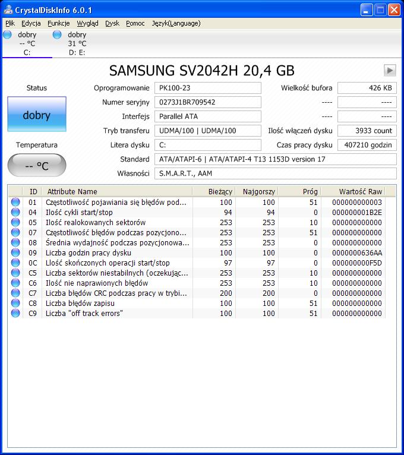Screen dimensions: 404x455
Task: Click the Najgorszy column header
Action: click(257, 191)
